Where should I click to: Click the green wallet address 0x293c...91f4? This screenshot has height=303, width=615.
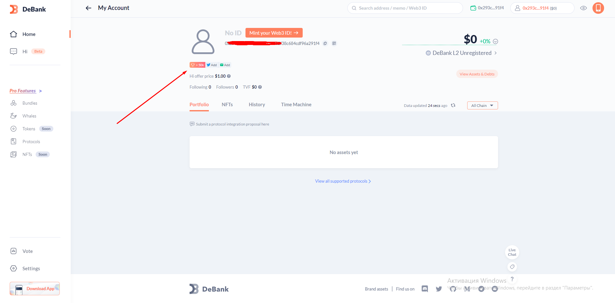click(x=487, y=8)
